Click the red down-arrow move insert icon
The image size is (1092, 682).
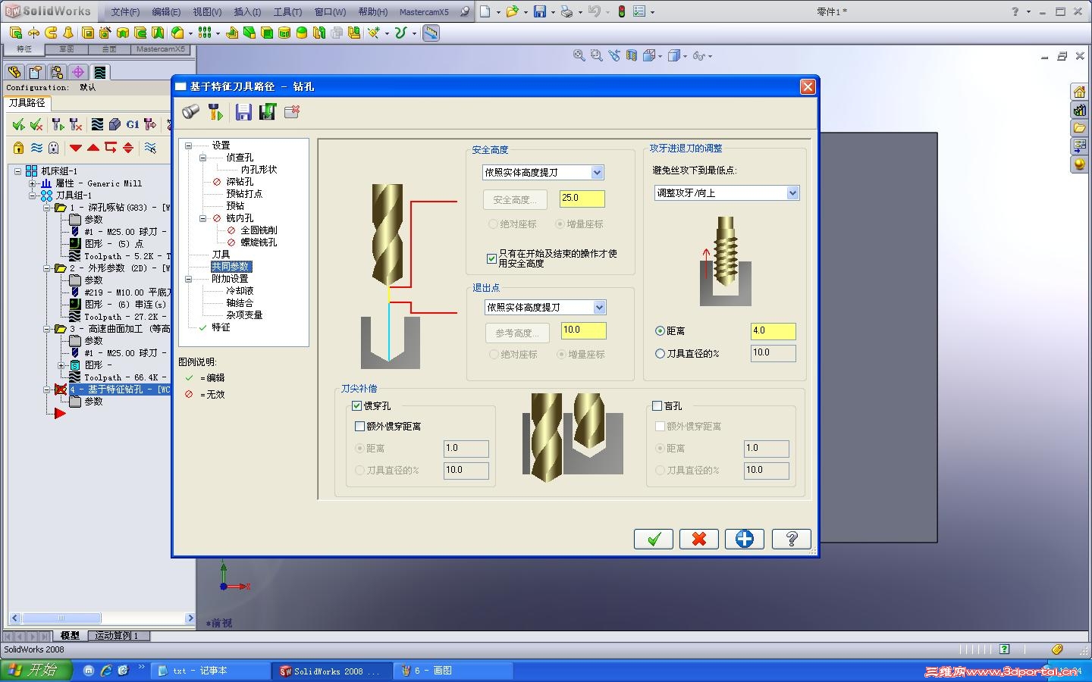click(75, 148)
